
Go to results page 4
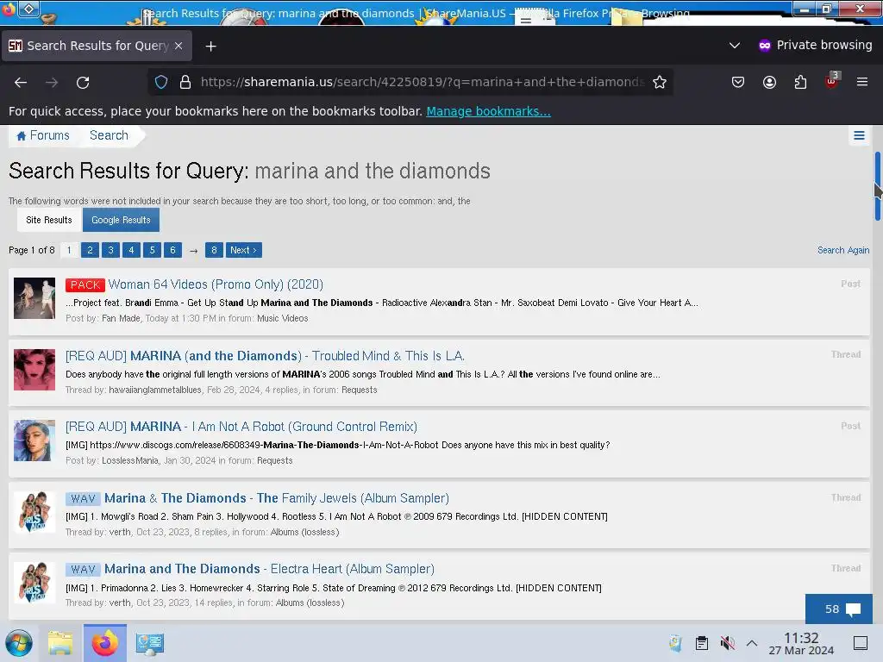point(131,250)
